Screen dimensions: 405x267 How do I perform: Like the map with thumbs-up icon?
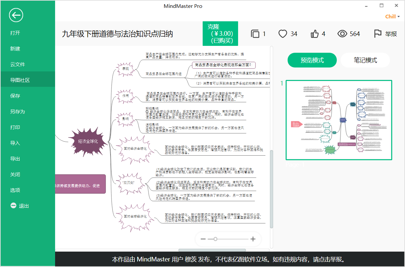click(314, 34)
